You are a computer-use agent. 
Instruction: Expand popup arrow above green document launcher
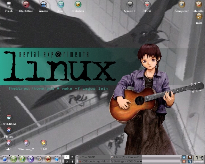pyautogui.click(x=18, y=156)
